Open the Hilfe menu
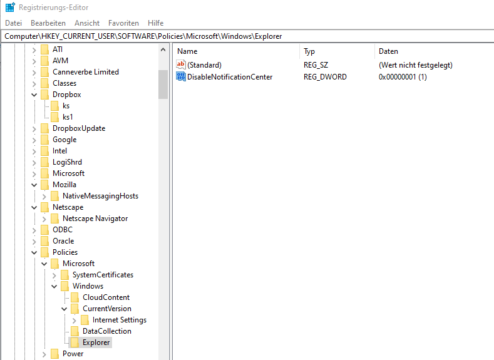The image size is (494, 360). coord(156,23)
